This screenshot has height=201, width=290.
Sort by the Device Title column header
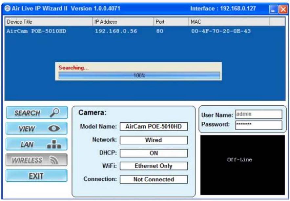(x=49, y=22)
